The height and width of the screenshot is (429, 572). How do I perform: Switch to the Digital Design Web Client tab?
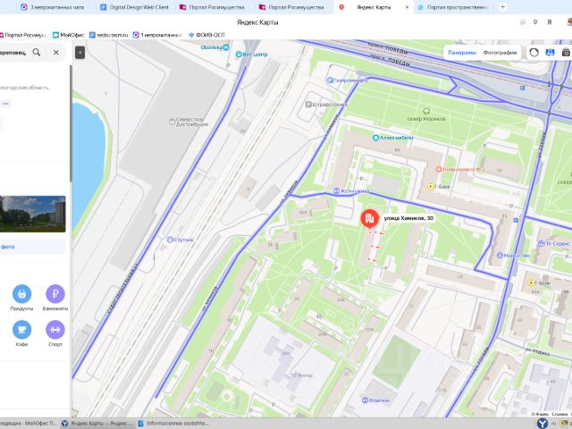[x=134, y=7]
